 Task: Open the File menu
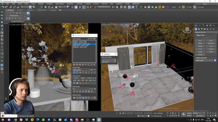[2, 4]
